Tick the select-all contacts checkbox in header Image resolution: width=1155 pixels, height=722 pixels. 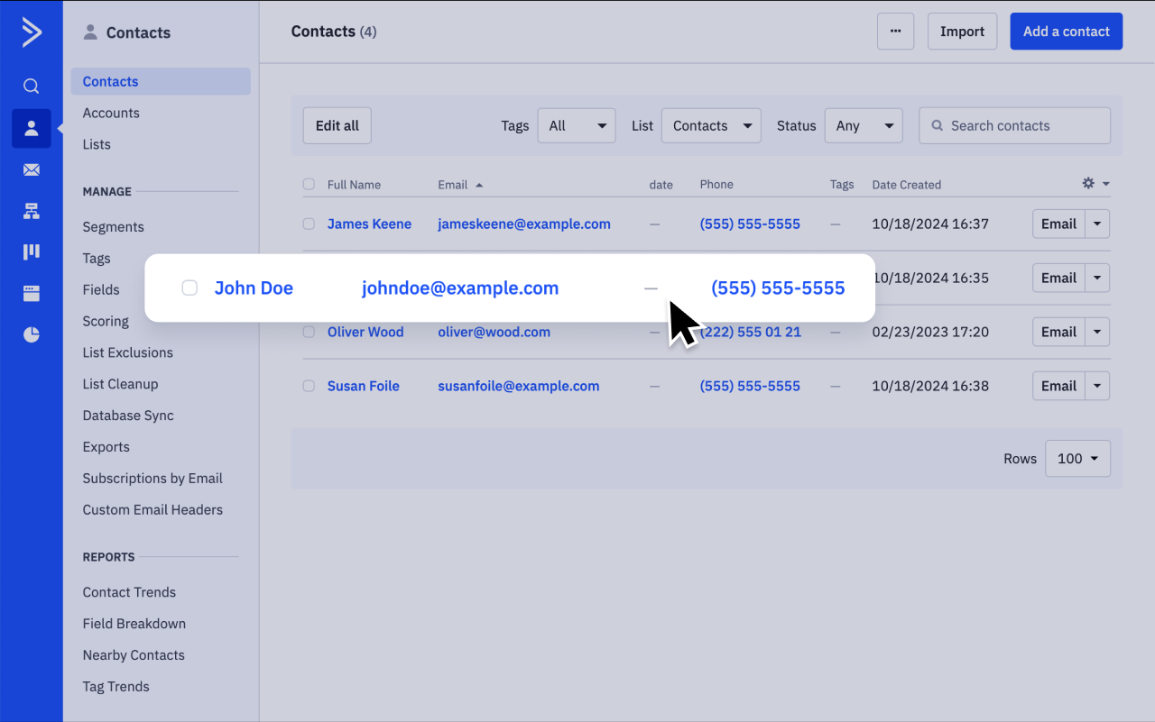coord(309,184)
